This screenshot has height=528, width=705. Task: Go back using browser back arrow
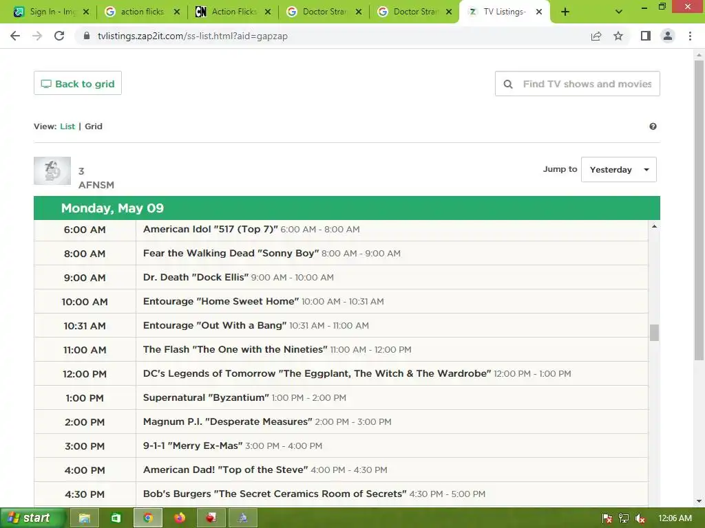coord(15,36)
